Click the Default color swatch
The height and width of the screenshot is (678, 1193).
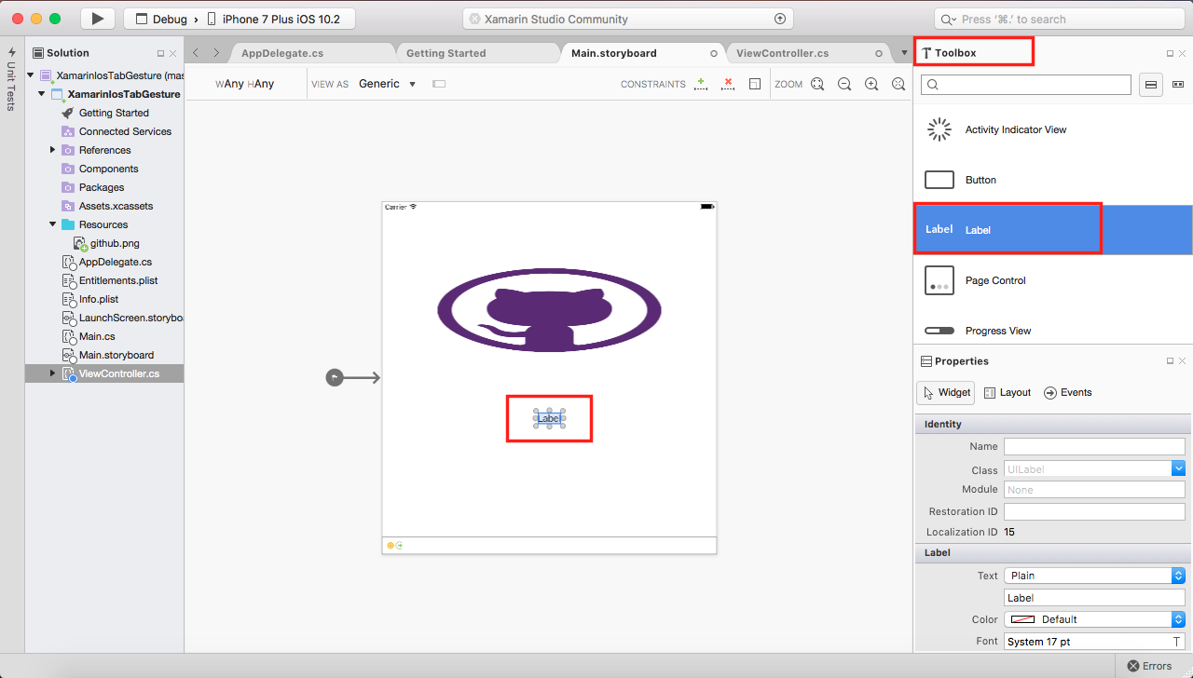(1022, 618)
